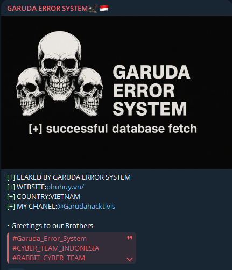Click the 'Greetings to our Brothers' line

pos(50,226)
